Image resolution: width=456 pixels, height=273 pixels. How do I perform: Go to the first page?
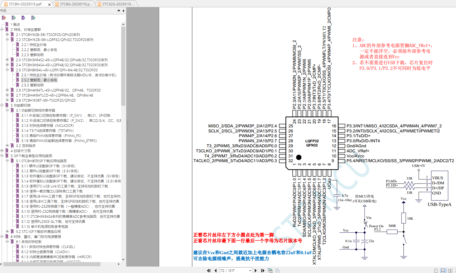pos(209,270)
